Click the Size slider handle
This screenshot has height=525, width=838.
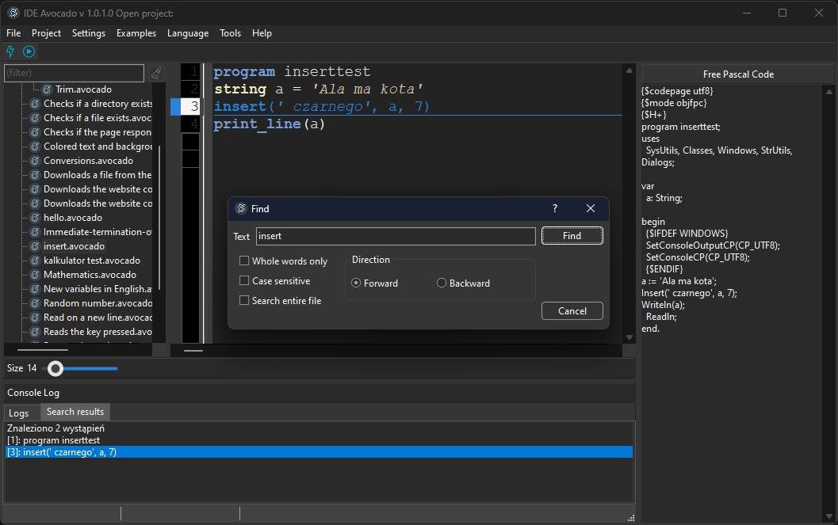(55, 368)
